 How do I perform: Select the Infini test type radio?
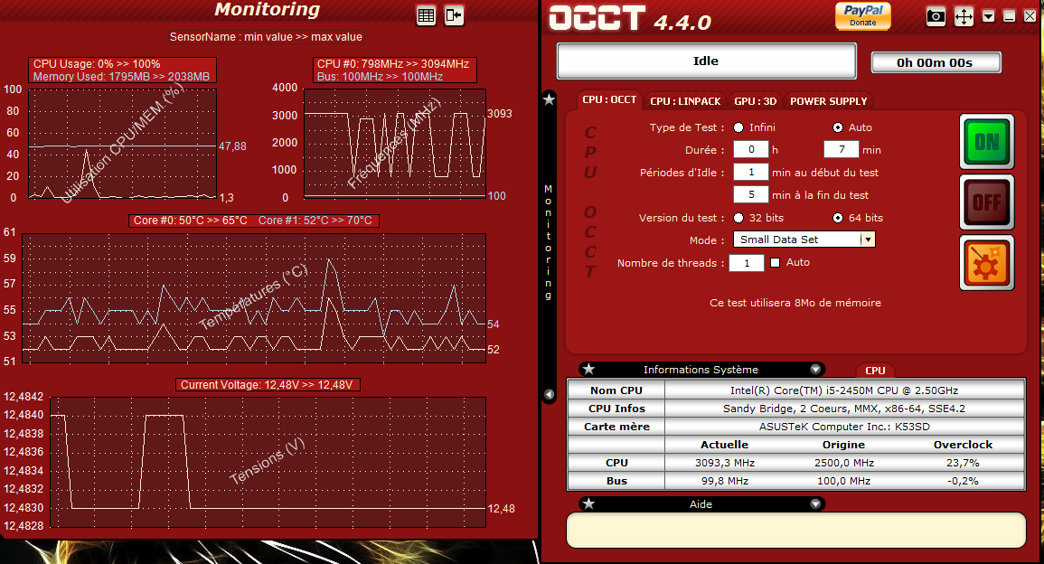pos(738,127)
